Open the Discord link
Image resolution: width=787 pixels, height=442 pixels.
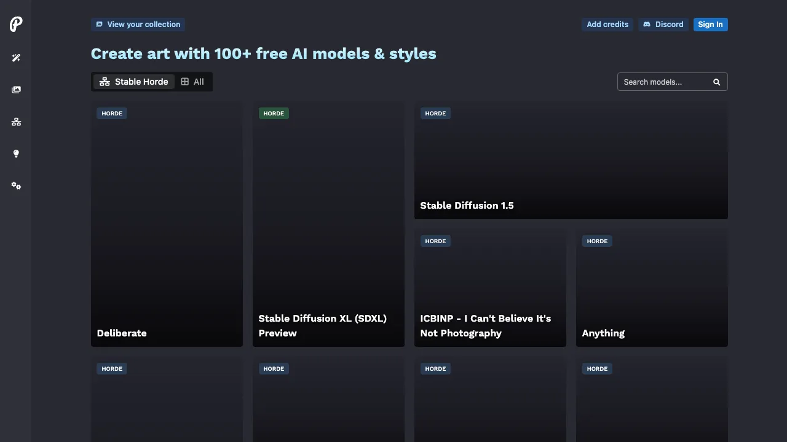pos(663,25)
